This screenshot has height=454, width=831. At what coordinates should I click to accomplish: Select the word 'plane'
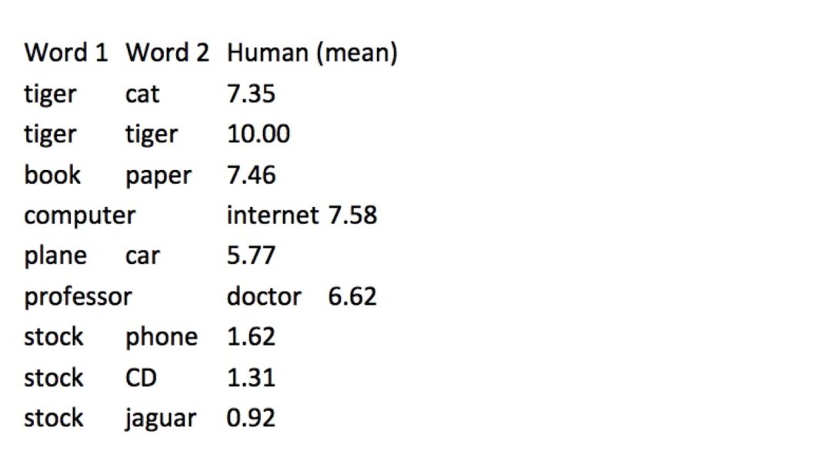click(x=55, y=256)
